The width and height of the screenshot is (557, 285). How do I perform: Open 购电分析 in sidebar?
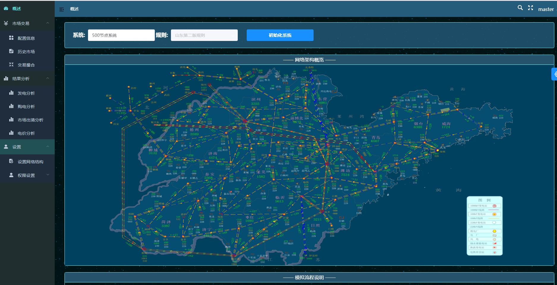(x=26, y=107)
